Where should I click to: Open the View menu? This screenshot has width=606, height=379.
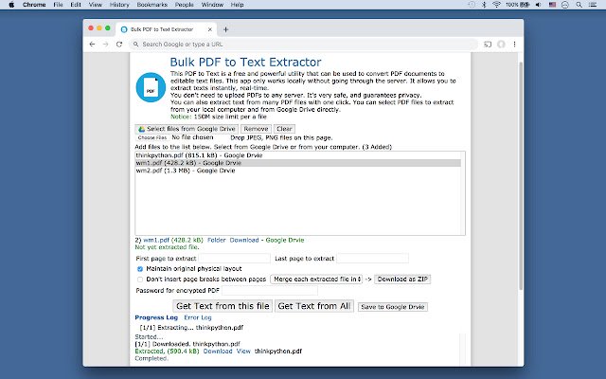pos(95,5)
